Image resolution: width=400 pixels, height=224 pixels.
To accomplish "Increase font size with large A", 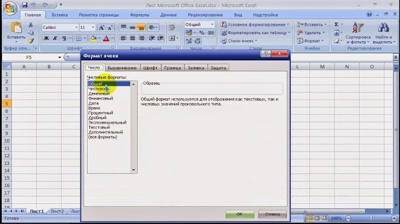I will pyautogui.click(x=101, y=28).
